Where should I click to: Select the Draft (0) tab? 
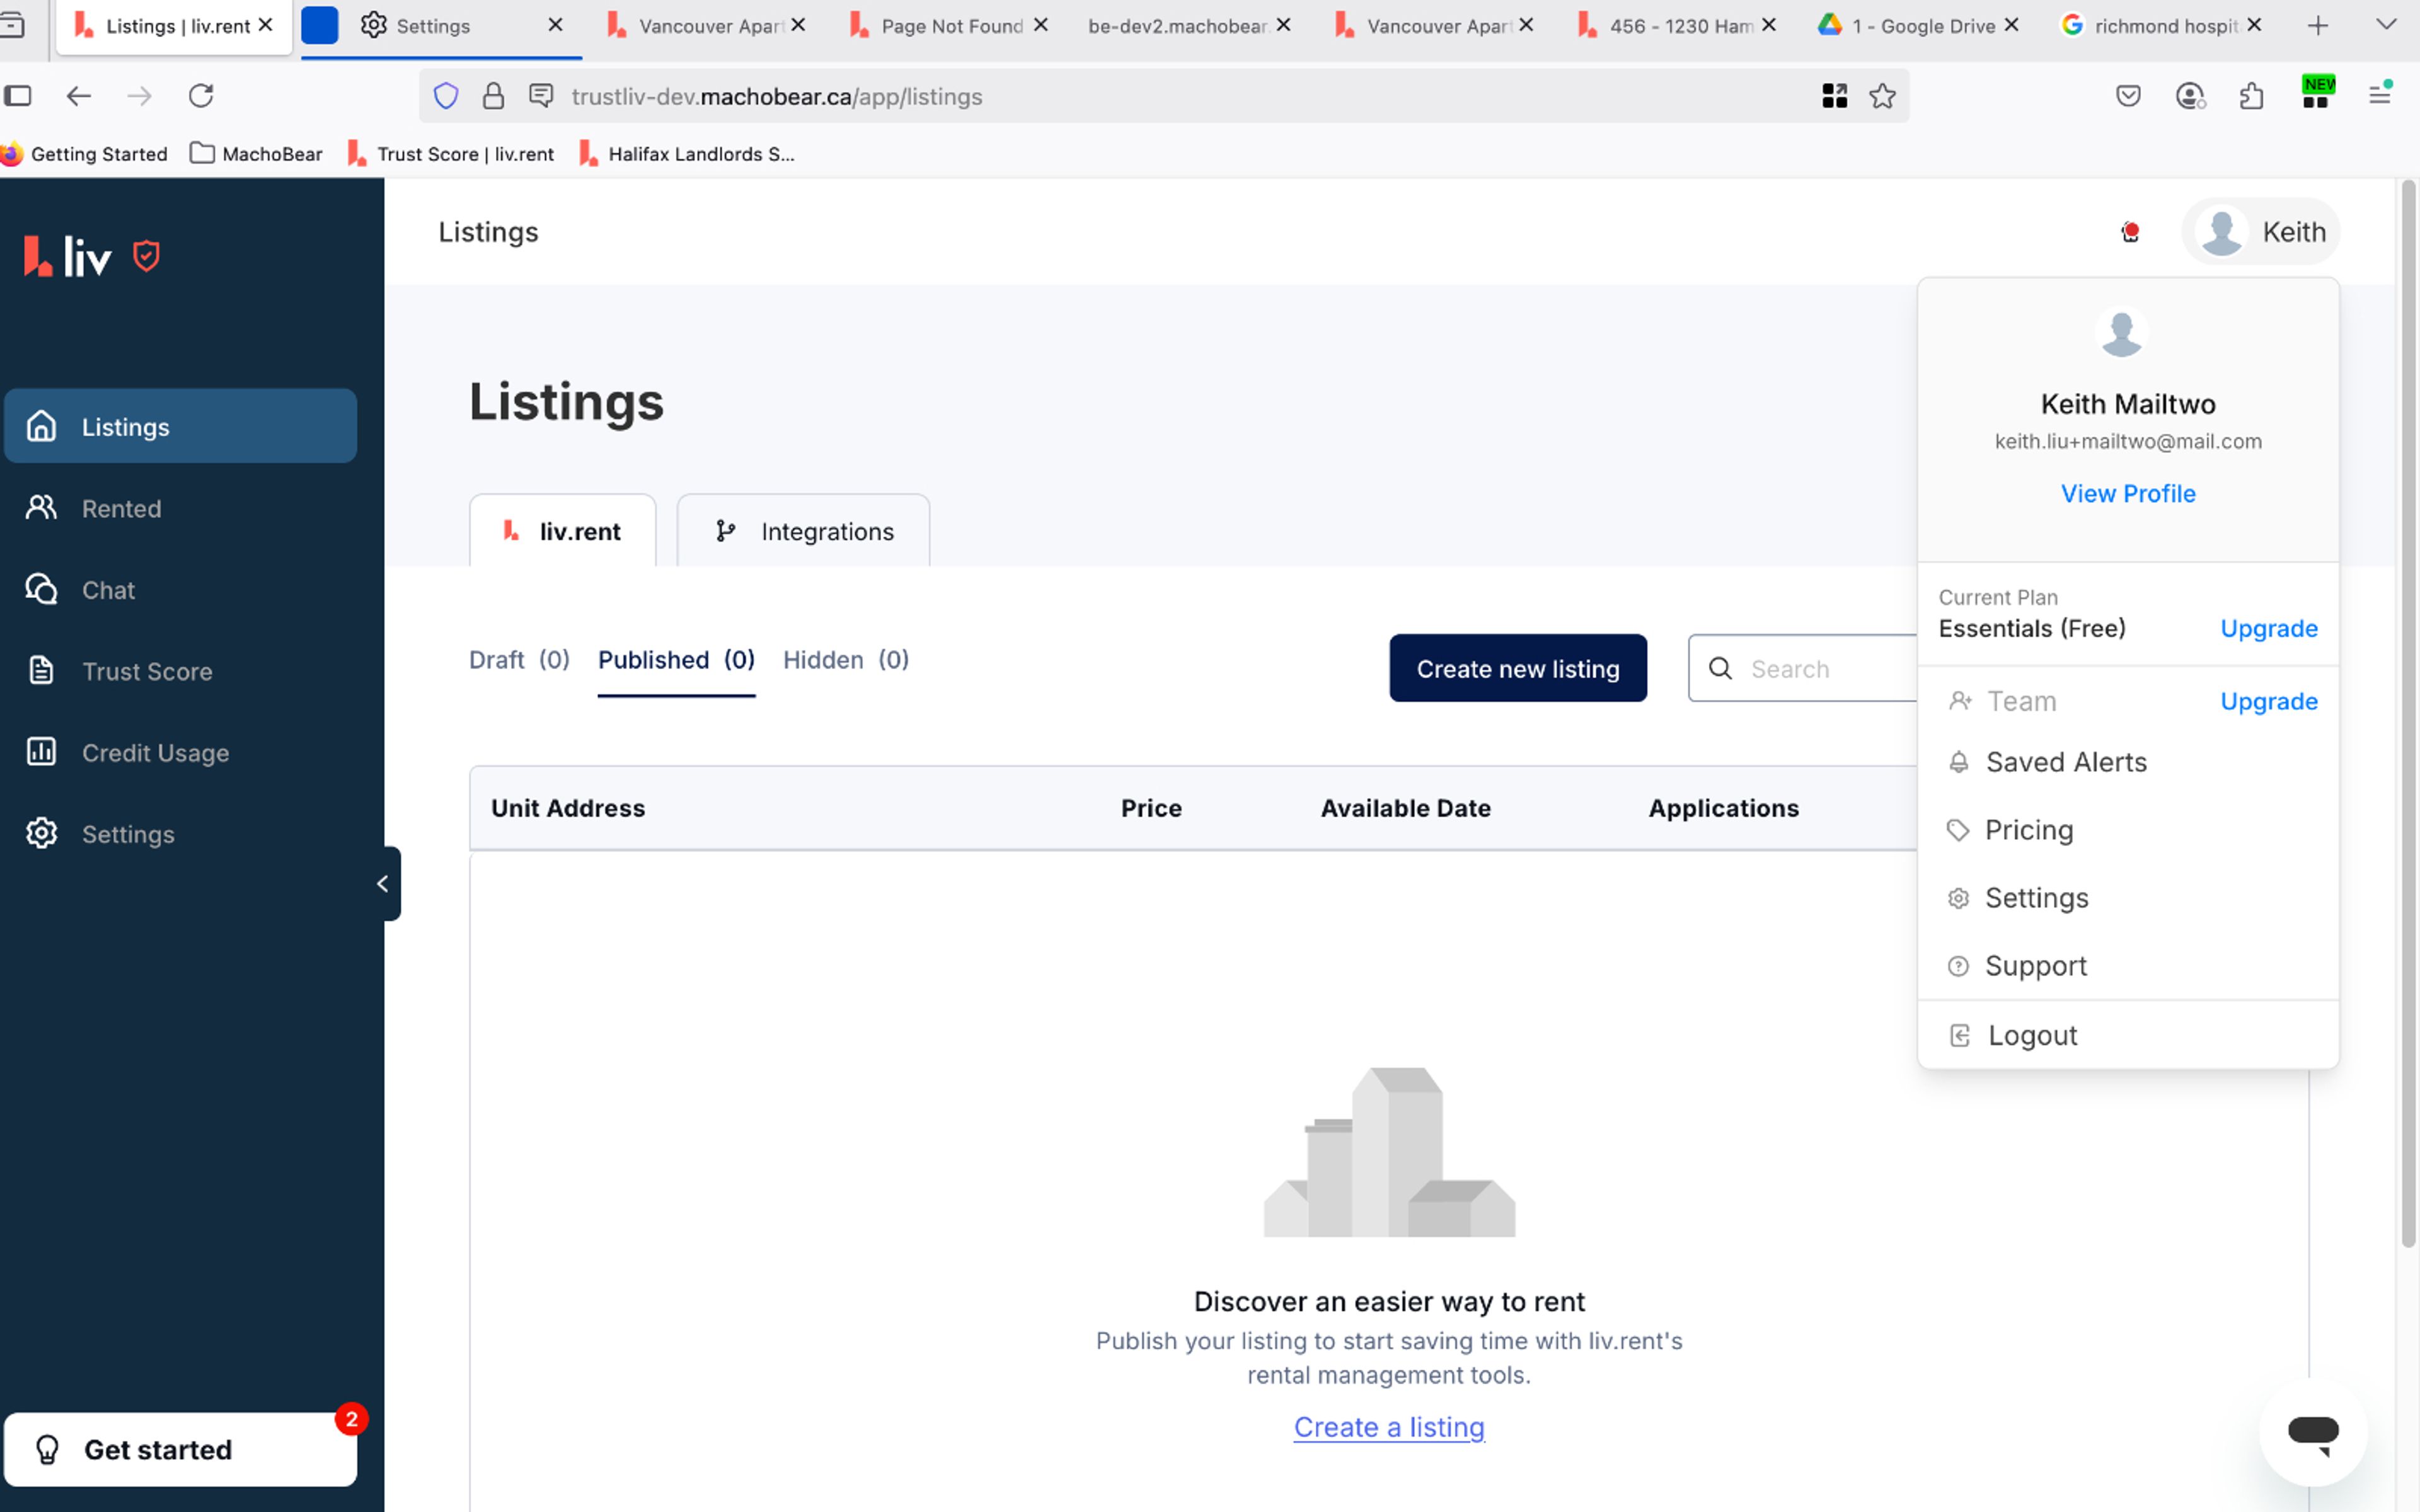coord(519,660)
